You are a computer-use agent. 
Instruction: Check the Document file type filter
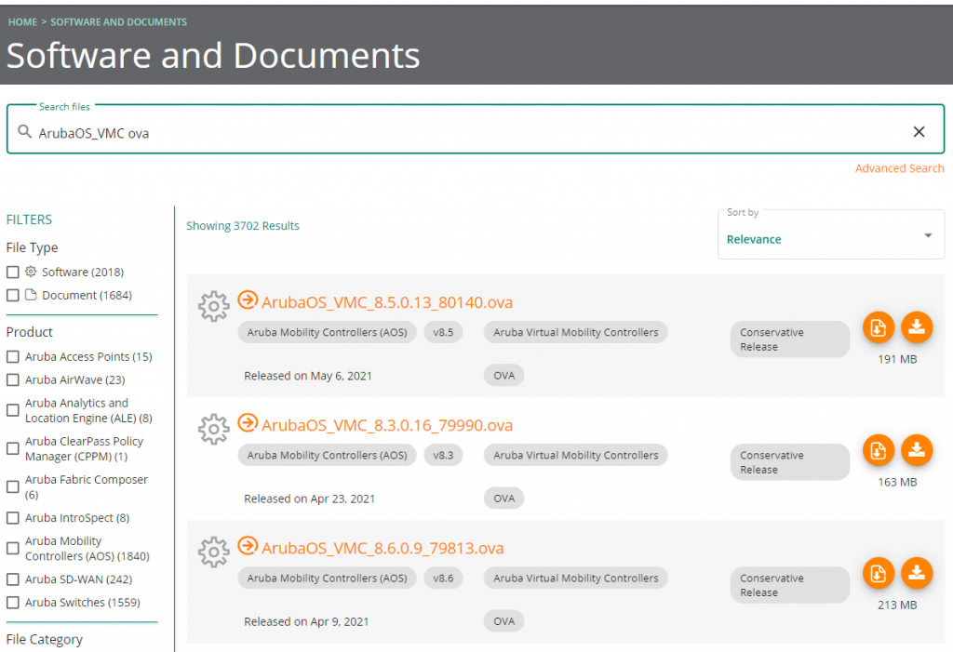[x=13, y=296]
